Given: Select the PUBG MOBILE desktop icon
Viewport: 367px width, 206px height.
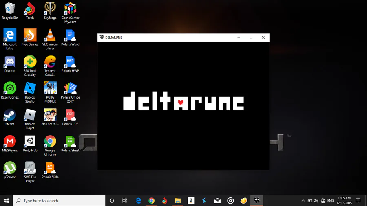Looking at the screenshot, I should (x=50, y=93).
